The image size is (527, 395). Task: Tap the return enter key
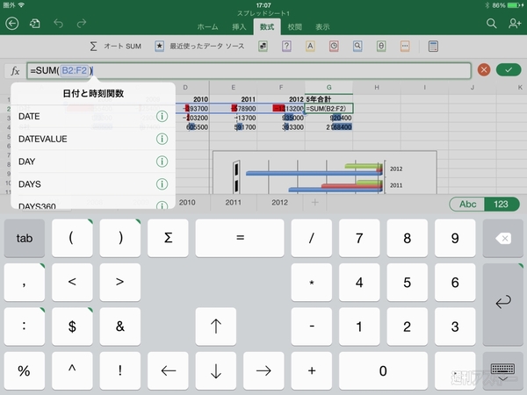(x=502, y=304)
